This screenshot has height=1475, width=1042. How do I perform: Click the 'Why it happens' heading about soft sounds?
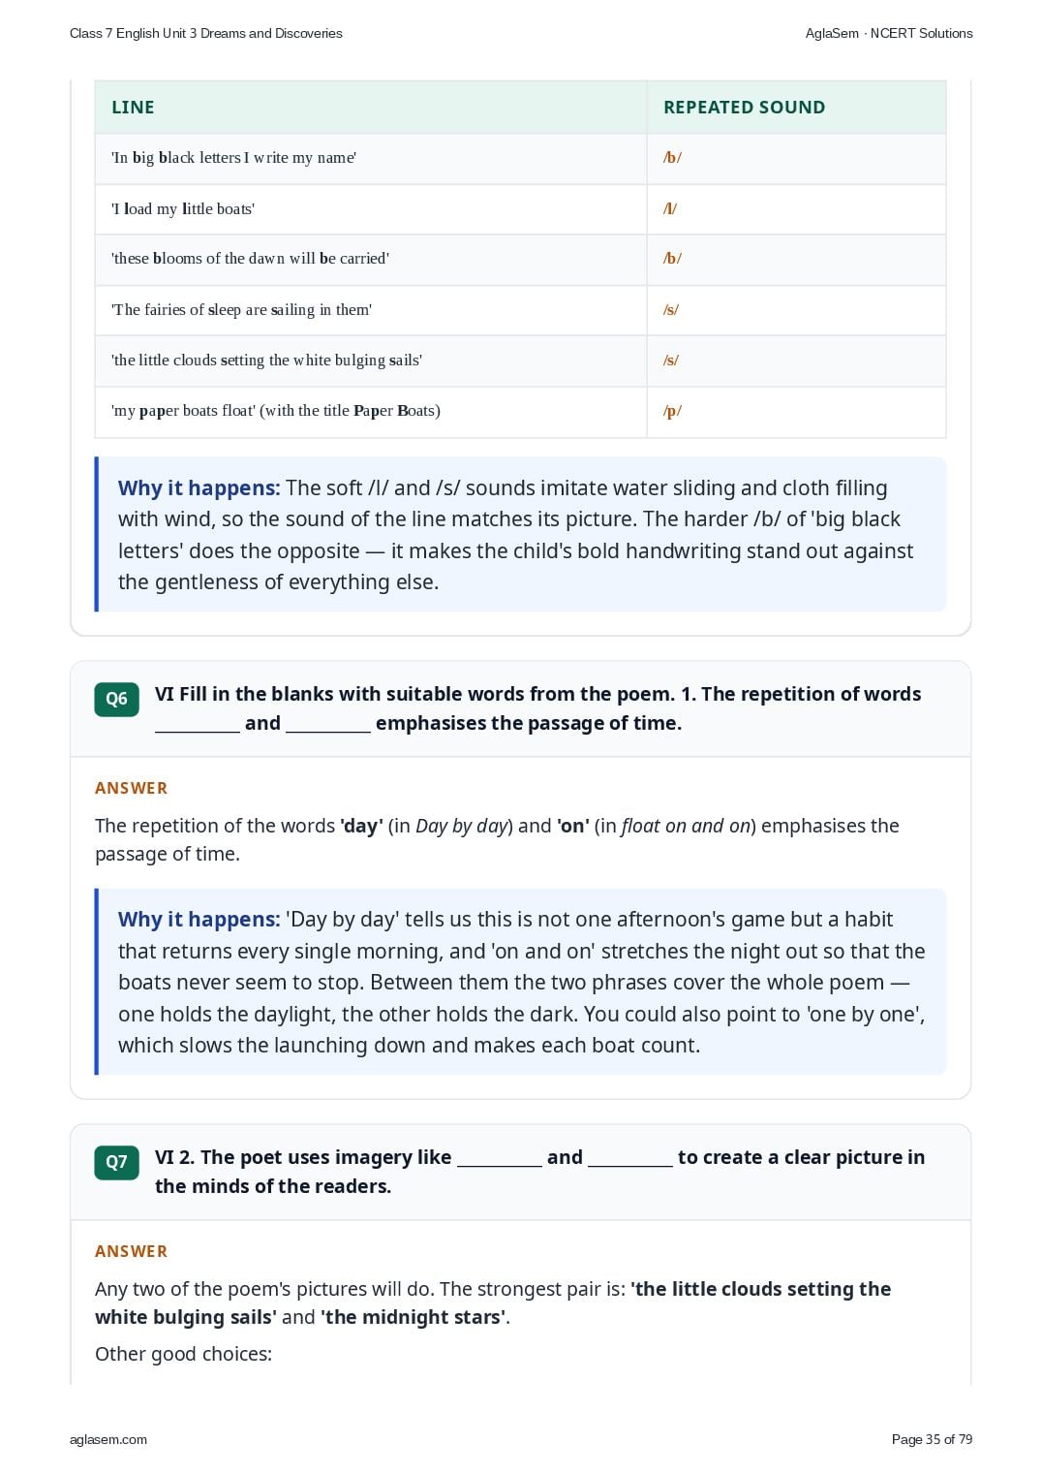point(199,488)
